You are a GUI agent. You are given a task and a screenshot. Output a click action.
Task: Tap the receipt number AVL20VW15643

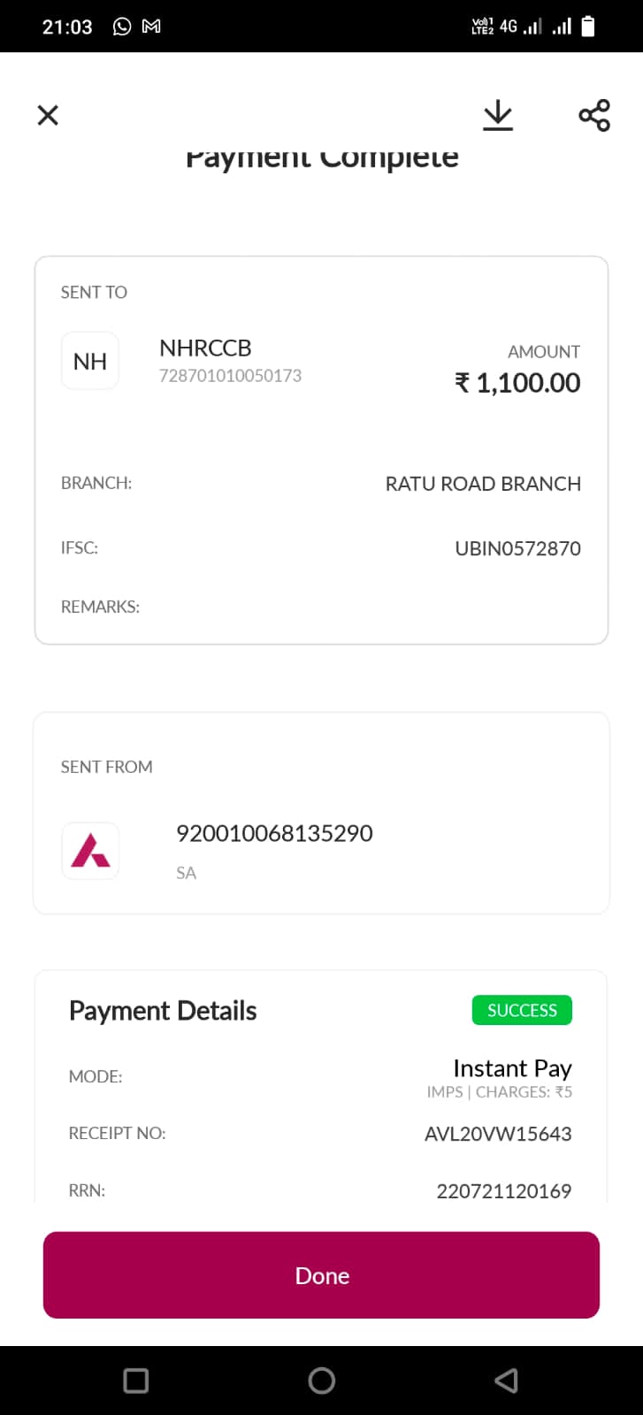498,1134
